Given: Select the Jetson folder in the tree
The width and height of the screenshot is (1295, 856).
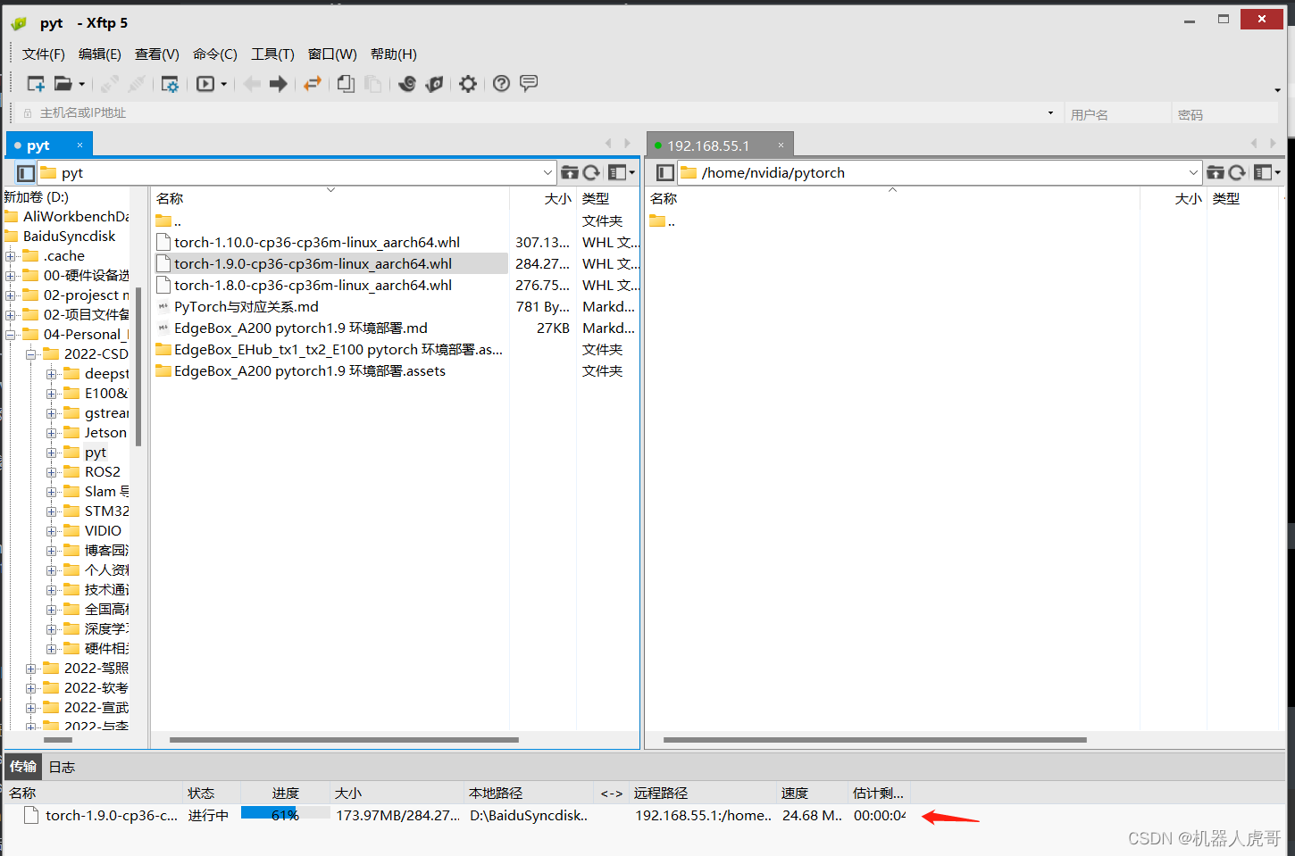Looking at the screenshot, I should (105, 433).
